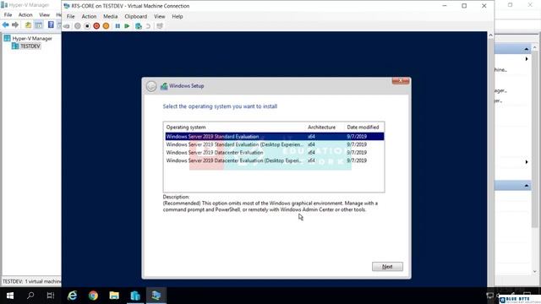
Task: Select the Hyper-V Manager root tree node
Action: point(32,39)
